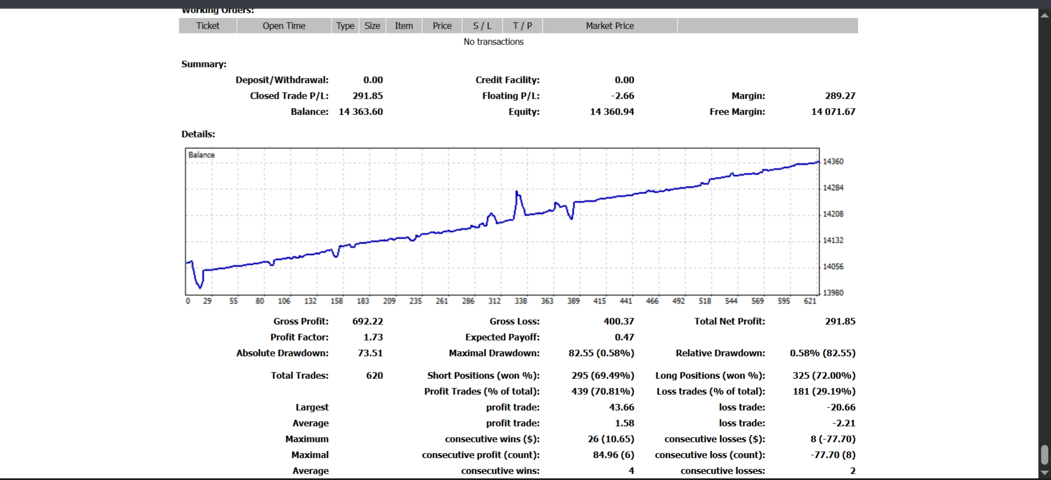This screenshot has height=480, width=1051.
Task: Select the Open Time column header
Action: click(x=284, y=26)
